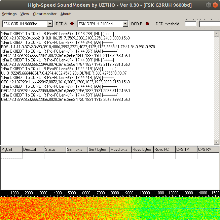Click the packet header line timestamped 17:44:34R
The height and width of the screenshot is (220, 220).
(58, 43)
